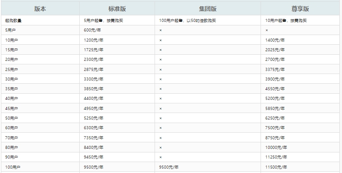
Task: Select the 7500元/年 price
Action: (275, 127)
